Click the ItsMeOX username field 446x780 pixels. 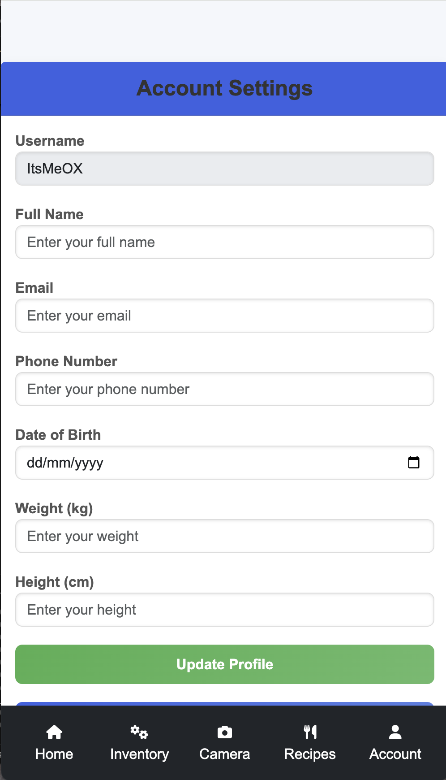224,169
